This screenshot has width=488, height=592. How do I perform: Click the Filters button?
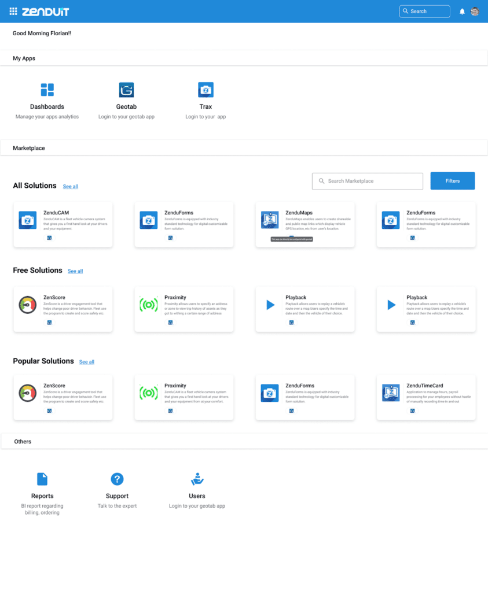click(x=453, y=181)
